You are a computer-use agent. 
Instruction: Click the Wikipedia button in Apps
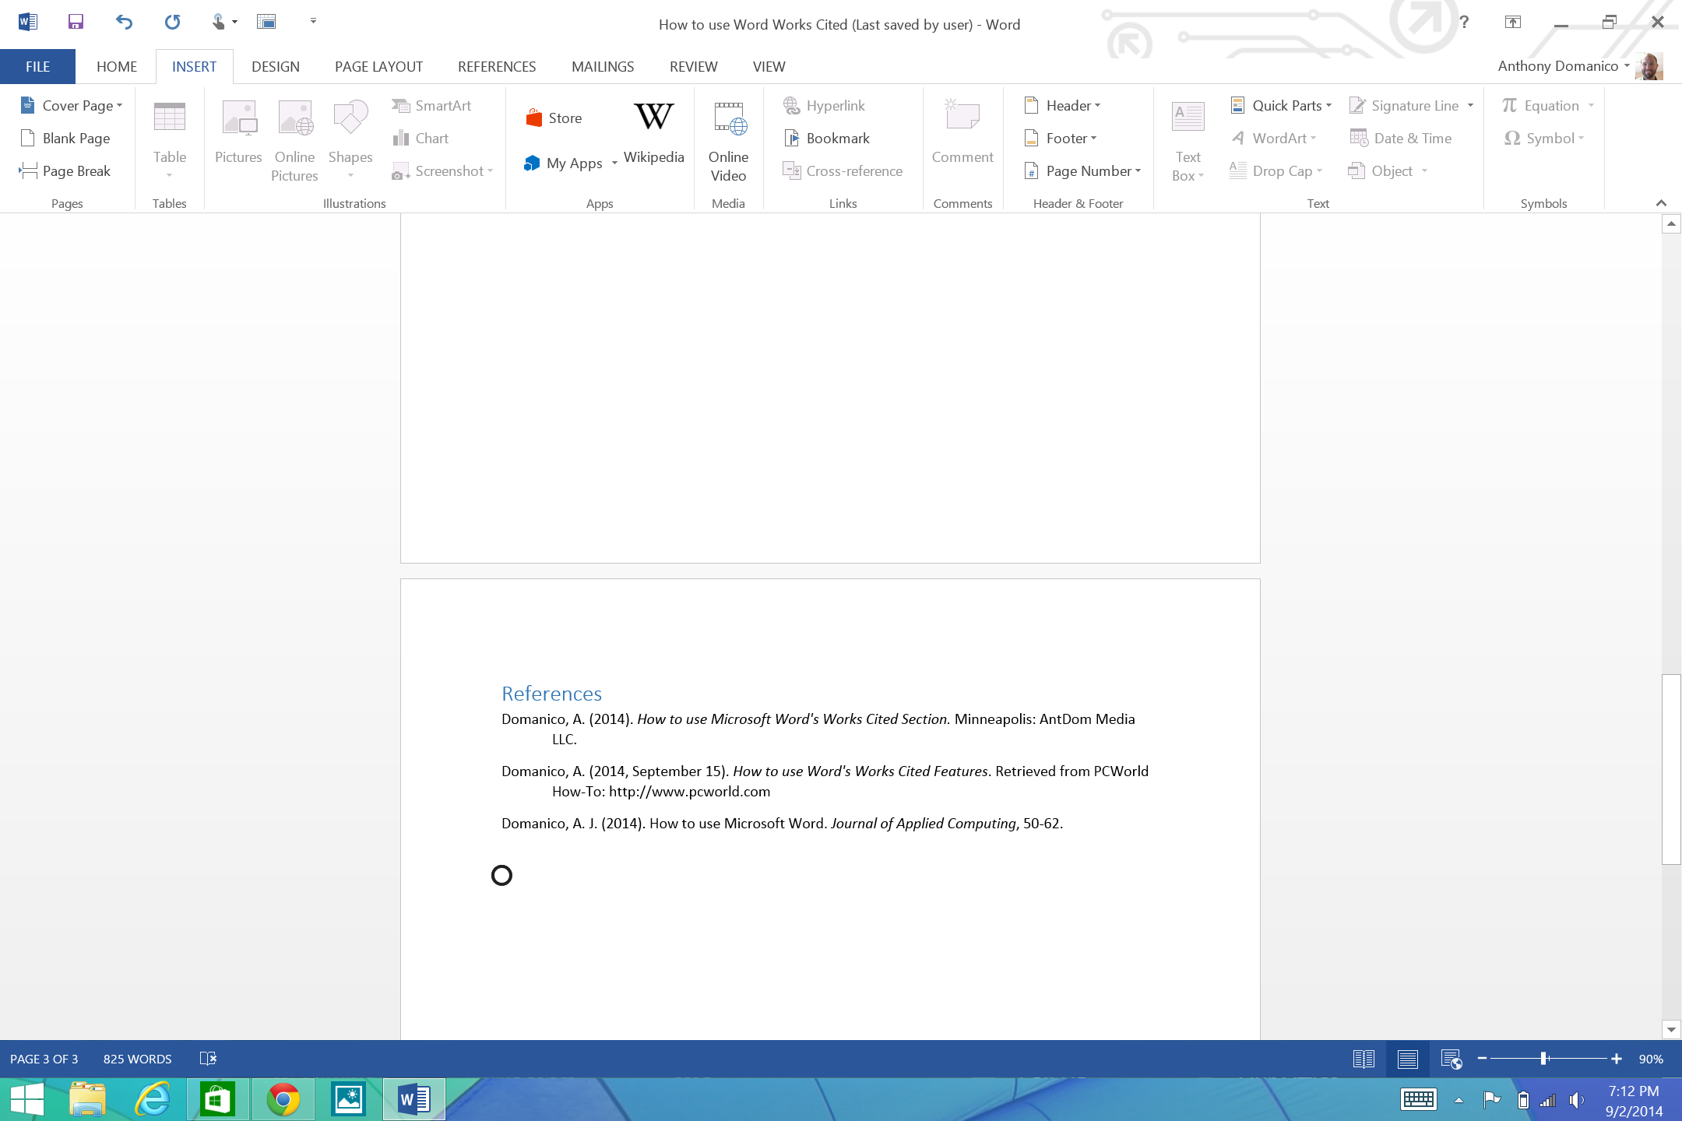pos(652,136)
